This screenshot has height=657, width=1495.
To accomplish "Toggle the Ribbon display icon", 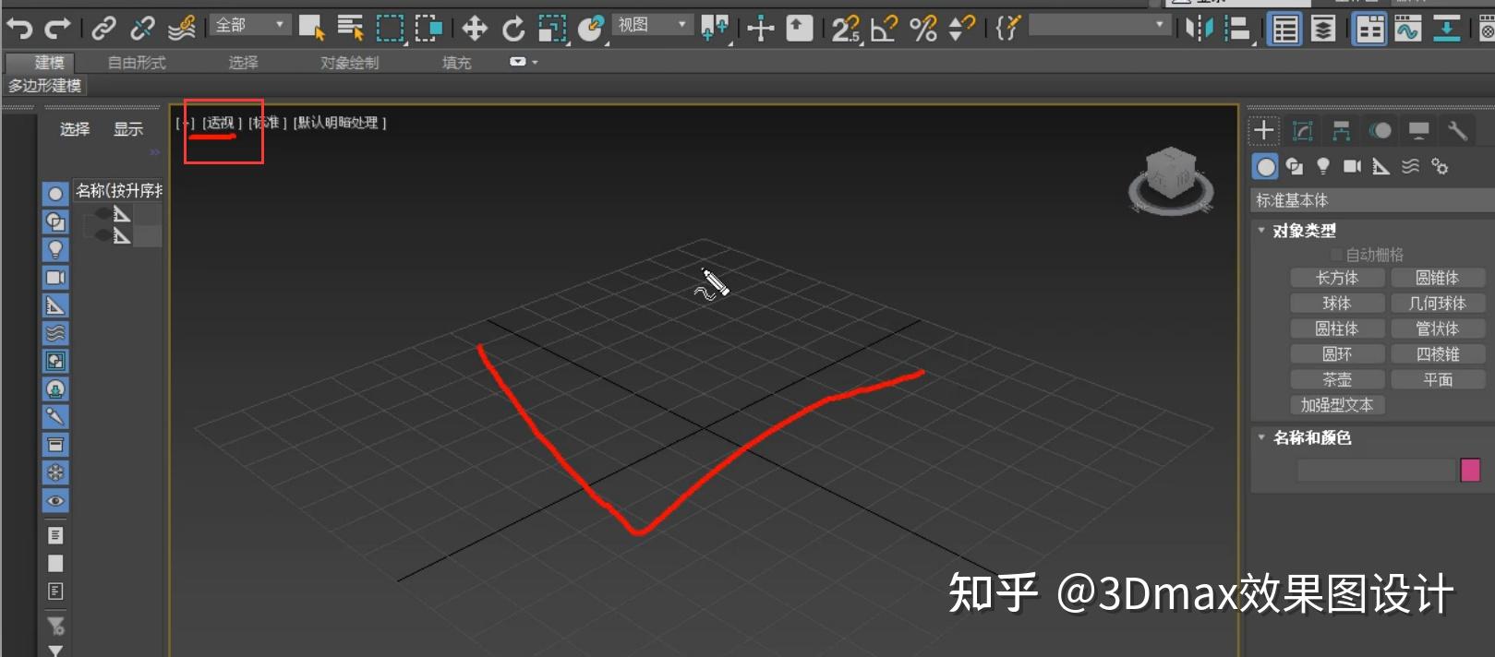I will pos(1369,30).
